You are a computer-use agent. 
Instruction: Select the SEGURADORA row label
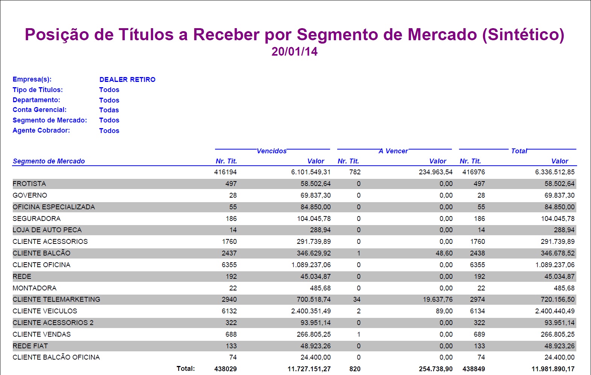[36, 219]
